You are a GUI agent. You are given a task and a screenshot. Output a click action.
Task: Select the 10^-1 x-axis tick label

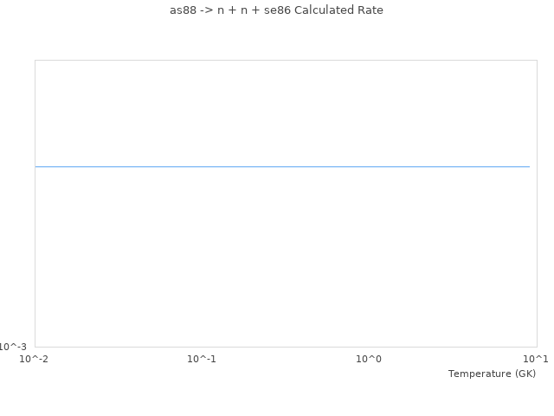point(202,359)
